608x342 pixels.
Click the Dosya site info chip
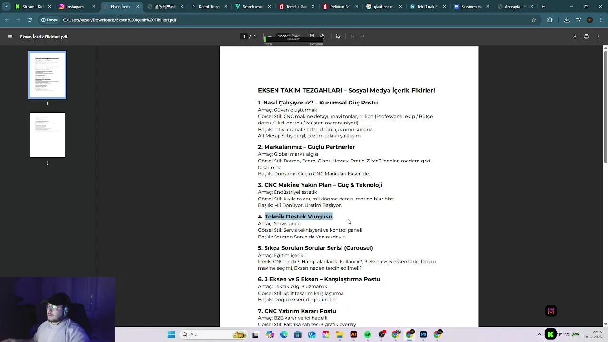(x=49, y=20)
